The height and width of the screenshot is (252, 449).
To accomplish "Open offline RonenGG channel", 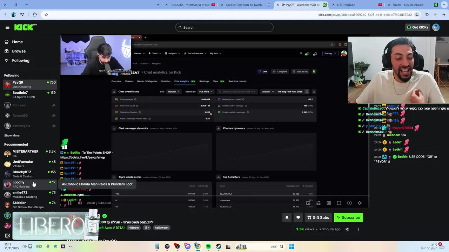I will [30, 115].
